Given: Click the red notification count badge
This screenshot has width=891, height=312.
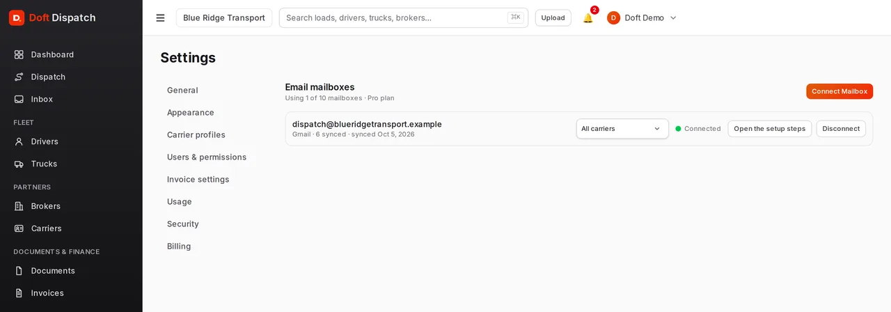Looking at the screenshot, I should pyautogui.click(x=594, y=10).
